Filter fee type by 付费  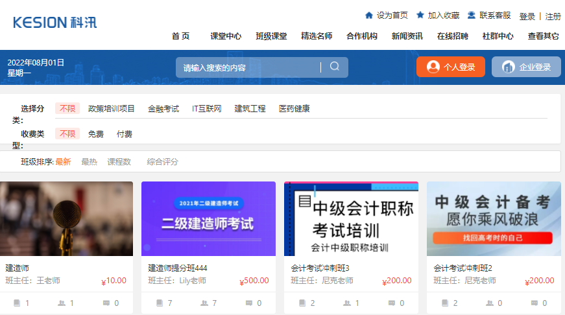click(x=125, y=134)
